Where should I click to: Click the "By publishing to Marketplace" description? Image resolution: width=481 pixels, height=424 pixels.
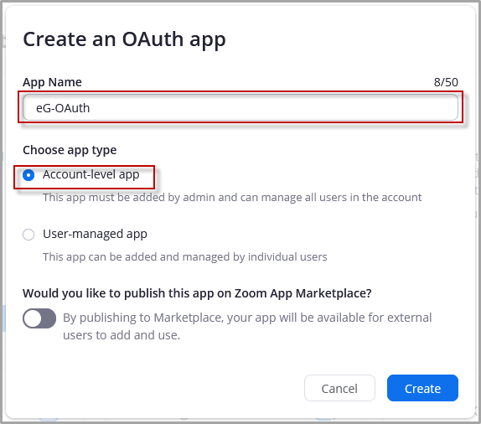(247, 327)
